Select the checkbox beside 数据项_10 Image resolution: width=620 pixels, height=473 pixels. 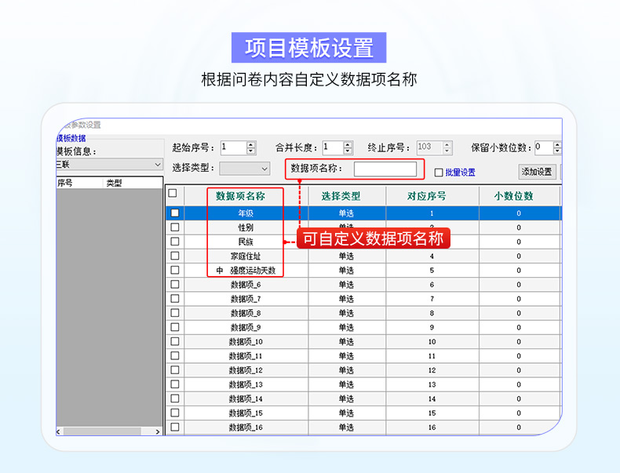point(174,341)
